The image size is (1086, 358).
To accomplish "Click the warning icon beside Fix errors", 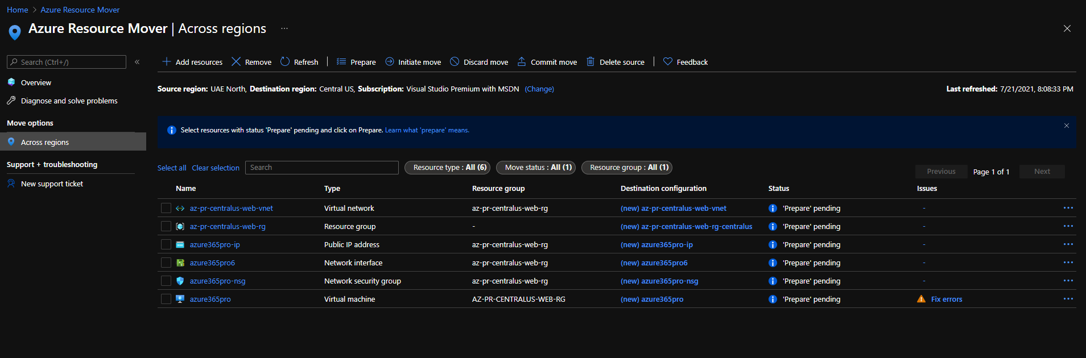I will point(921,299).
